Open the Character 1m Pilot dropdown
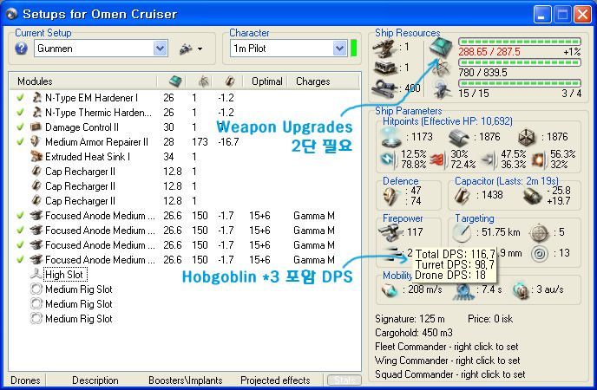The height and width of the screenshot is (390, 597). point(339,49)
